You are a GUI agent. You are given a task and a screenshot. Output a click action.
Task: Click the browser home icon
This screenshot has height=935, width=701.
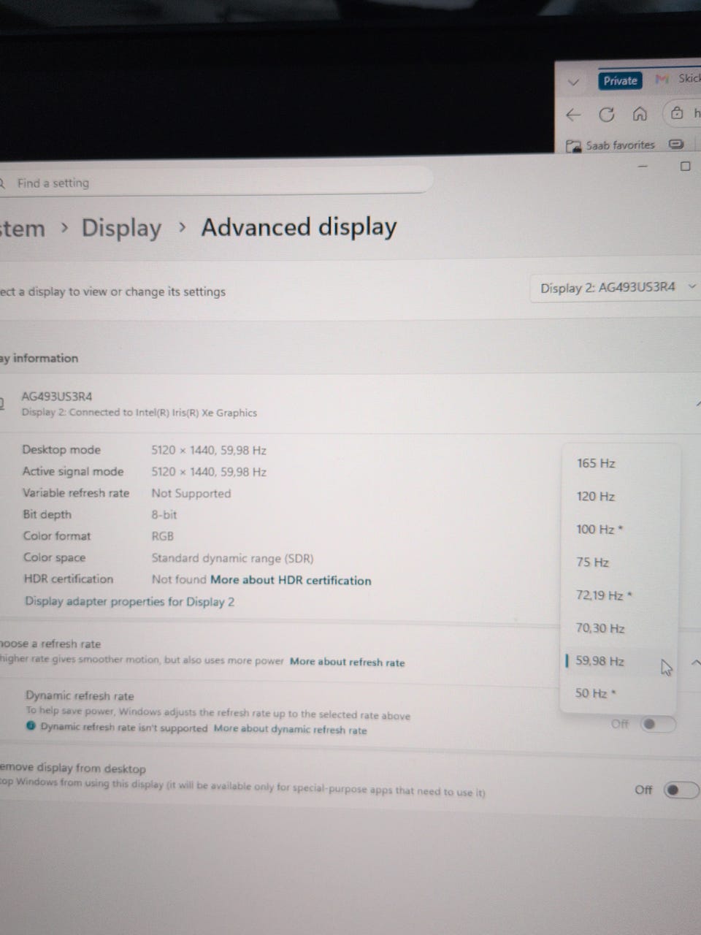tap(640, 114)
